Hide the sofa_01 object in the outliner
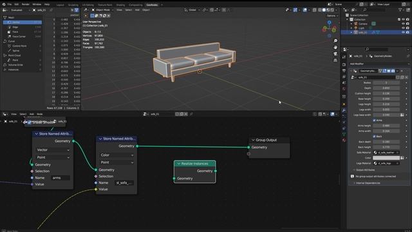This screenshot has width=412, height=232. click(403, 32)
